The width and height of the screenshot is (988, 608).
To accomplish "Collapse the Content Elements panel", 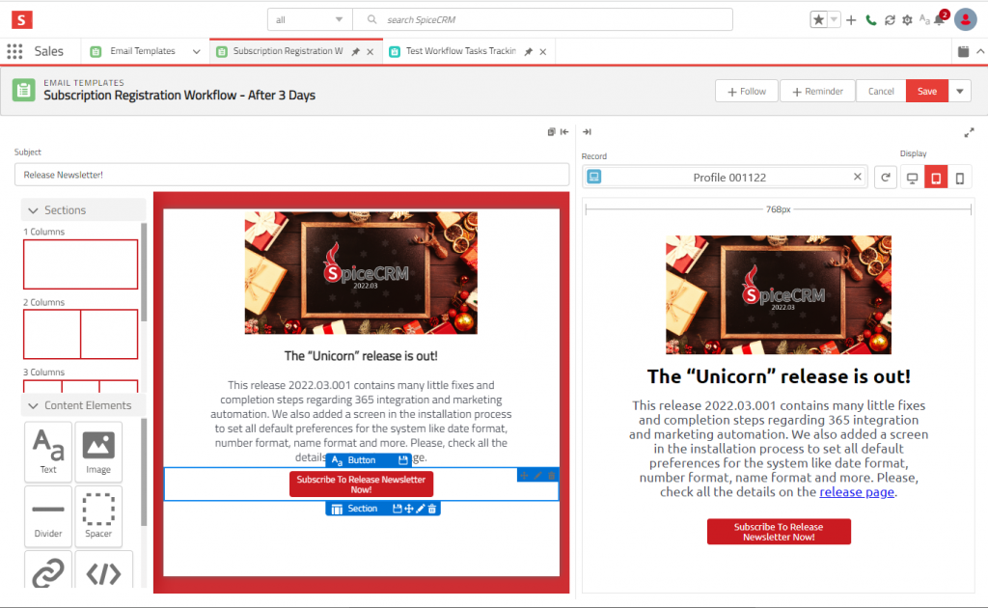I will coord(83,405).
